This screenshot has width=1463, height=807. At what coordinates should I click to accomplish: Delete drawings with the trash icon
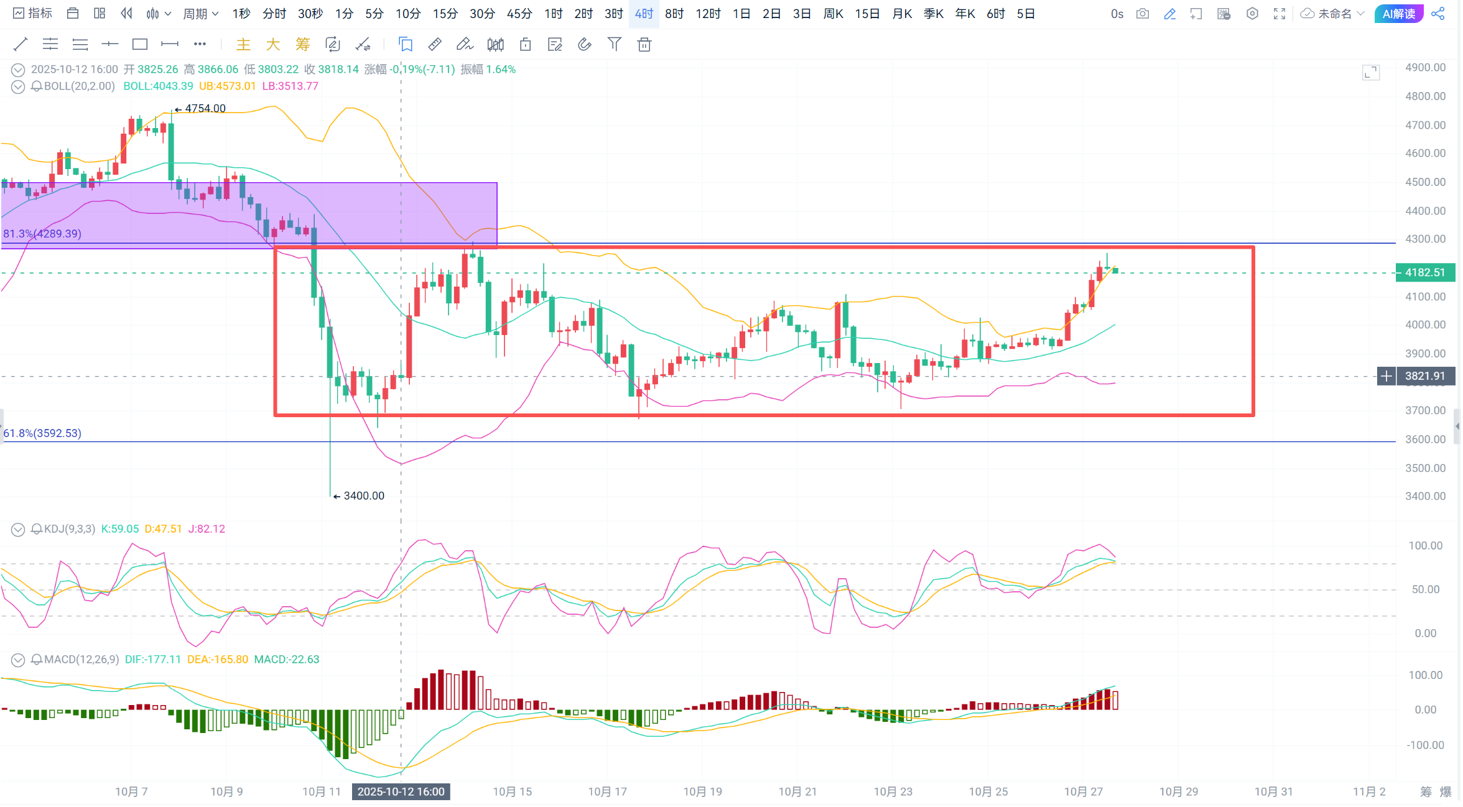[644, 44]
